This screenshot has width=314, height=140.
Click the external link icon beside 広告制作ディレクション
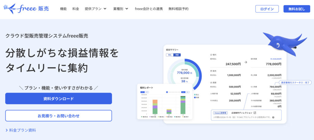click(x=255, y=113)
